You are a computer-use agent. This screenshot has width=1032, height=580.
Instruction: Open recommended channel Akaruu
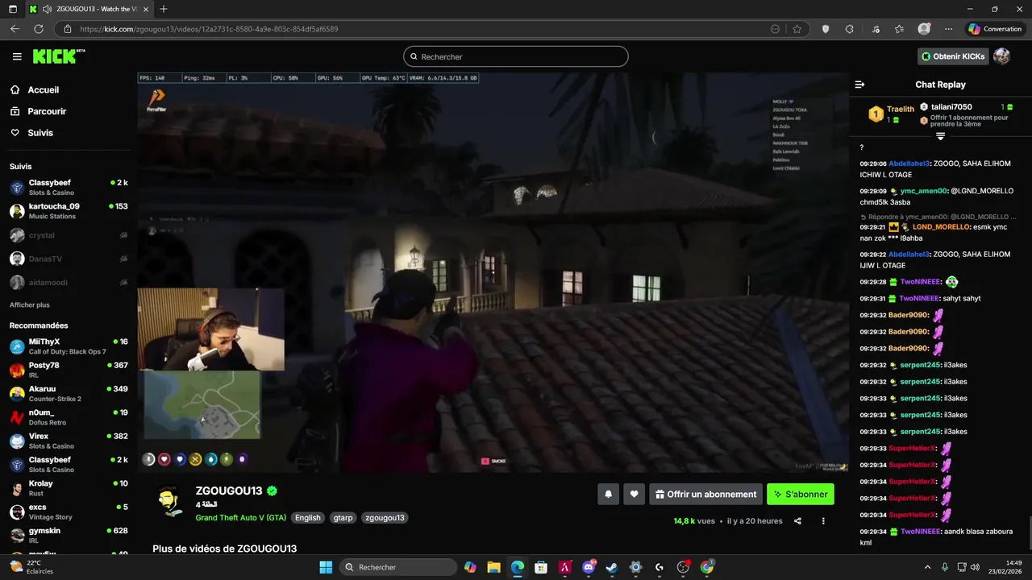[69, 394]
